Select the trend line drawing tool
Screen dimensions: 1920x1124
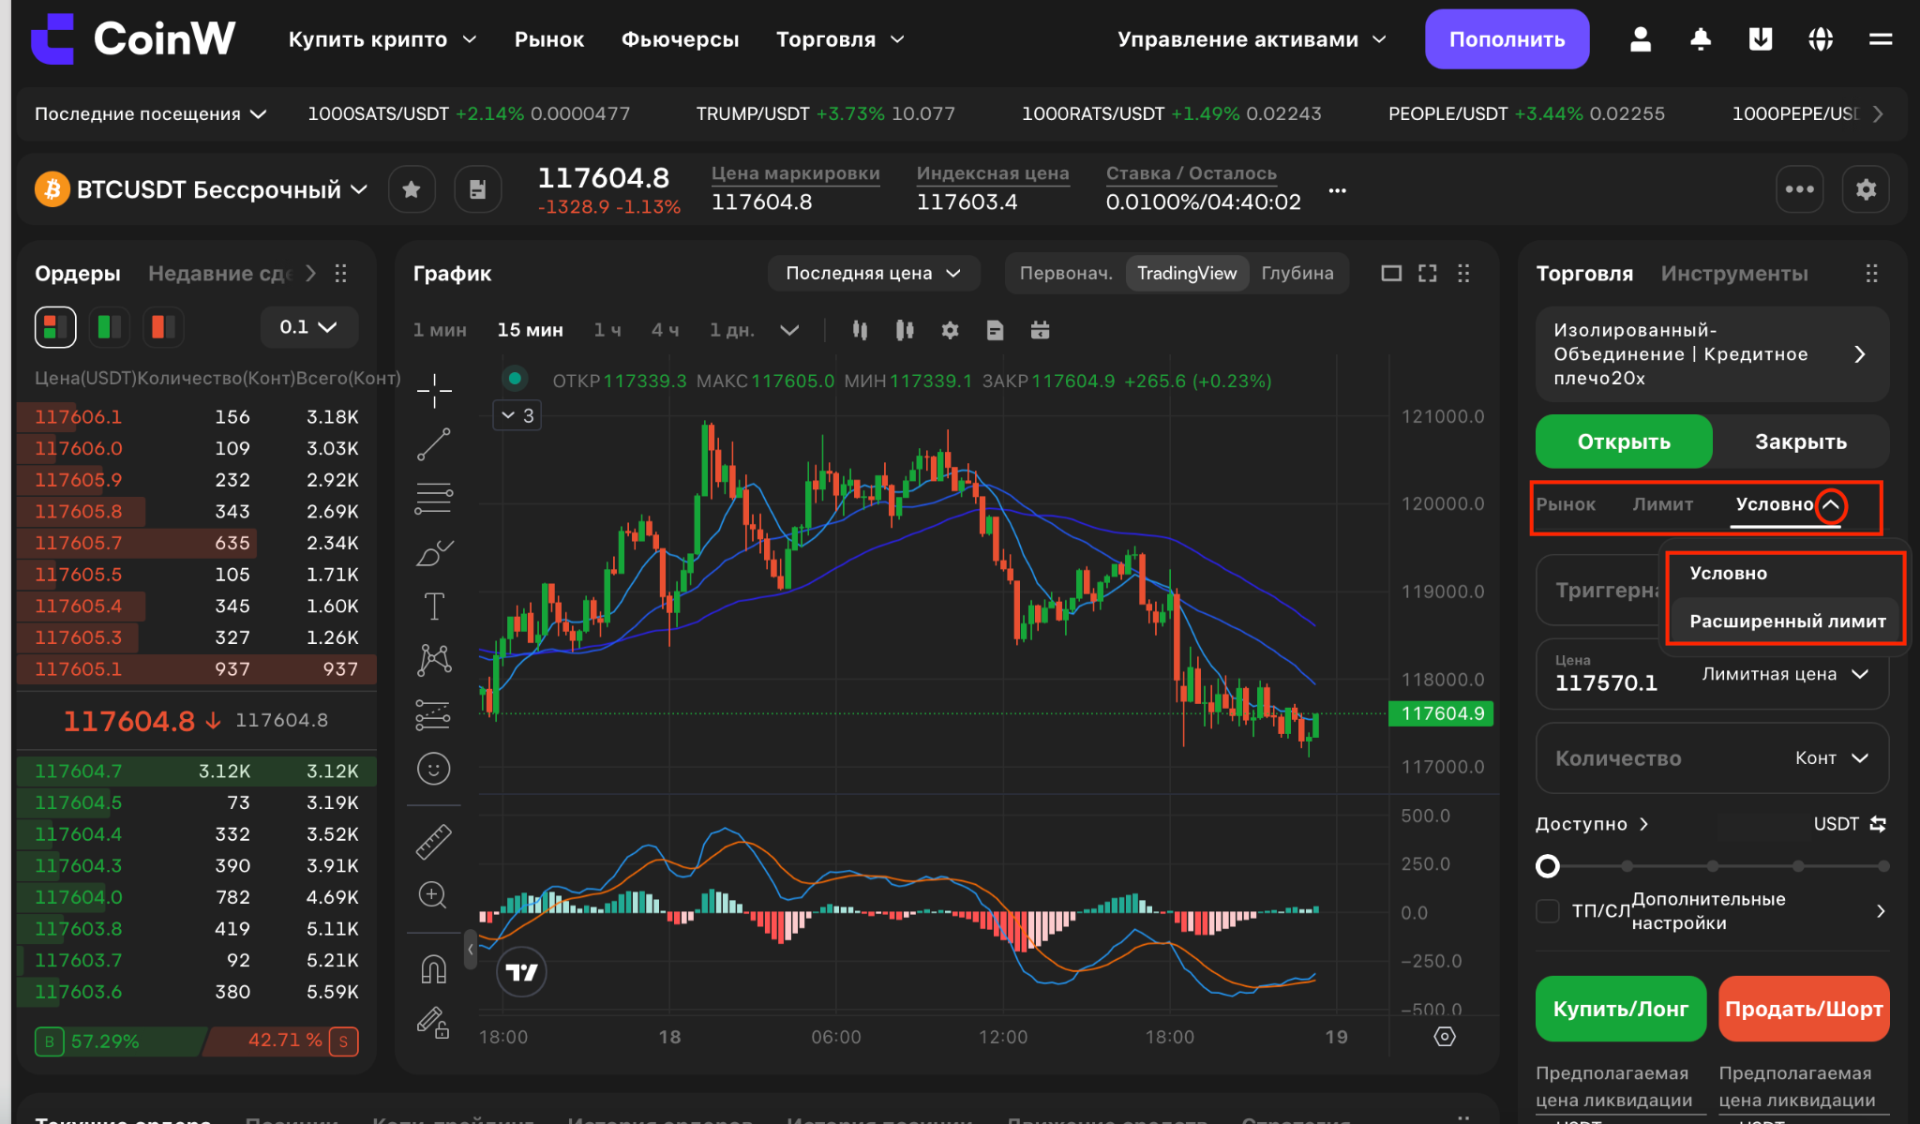[433, 444]
